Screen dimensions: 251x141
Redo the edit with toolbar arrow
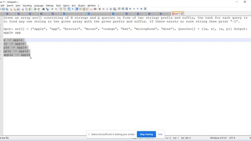click(x=38, y=9)
